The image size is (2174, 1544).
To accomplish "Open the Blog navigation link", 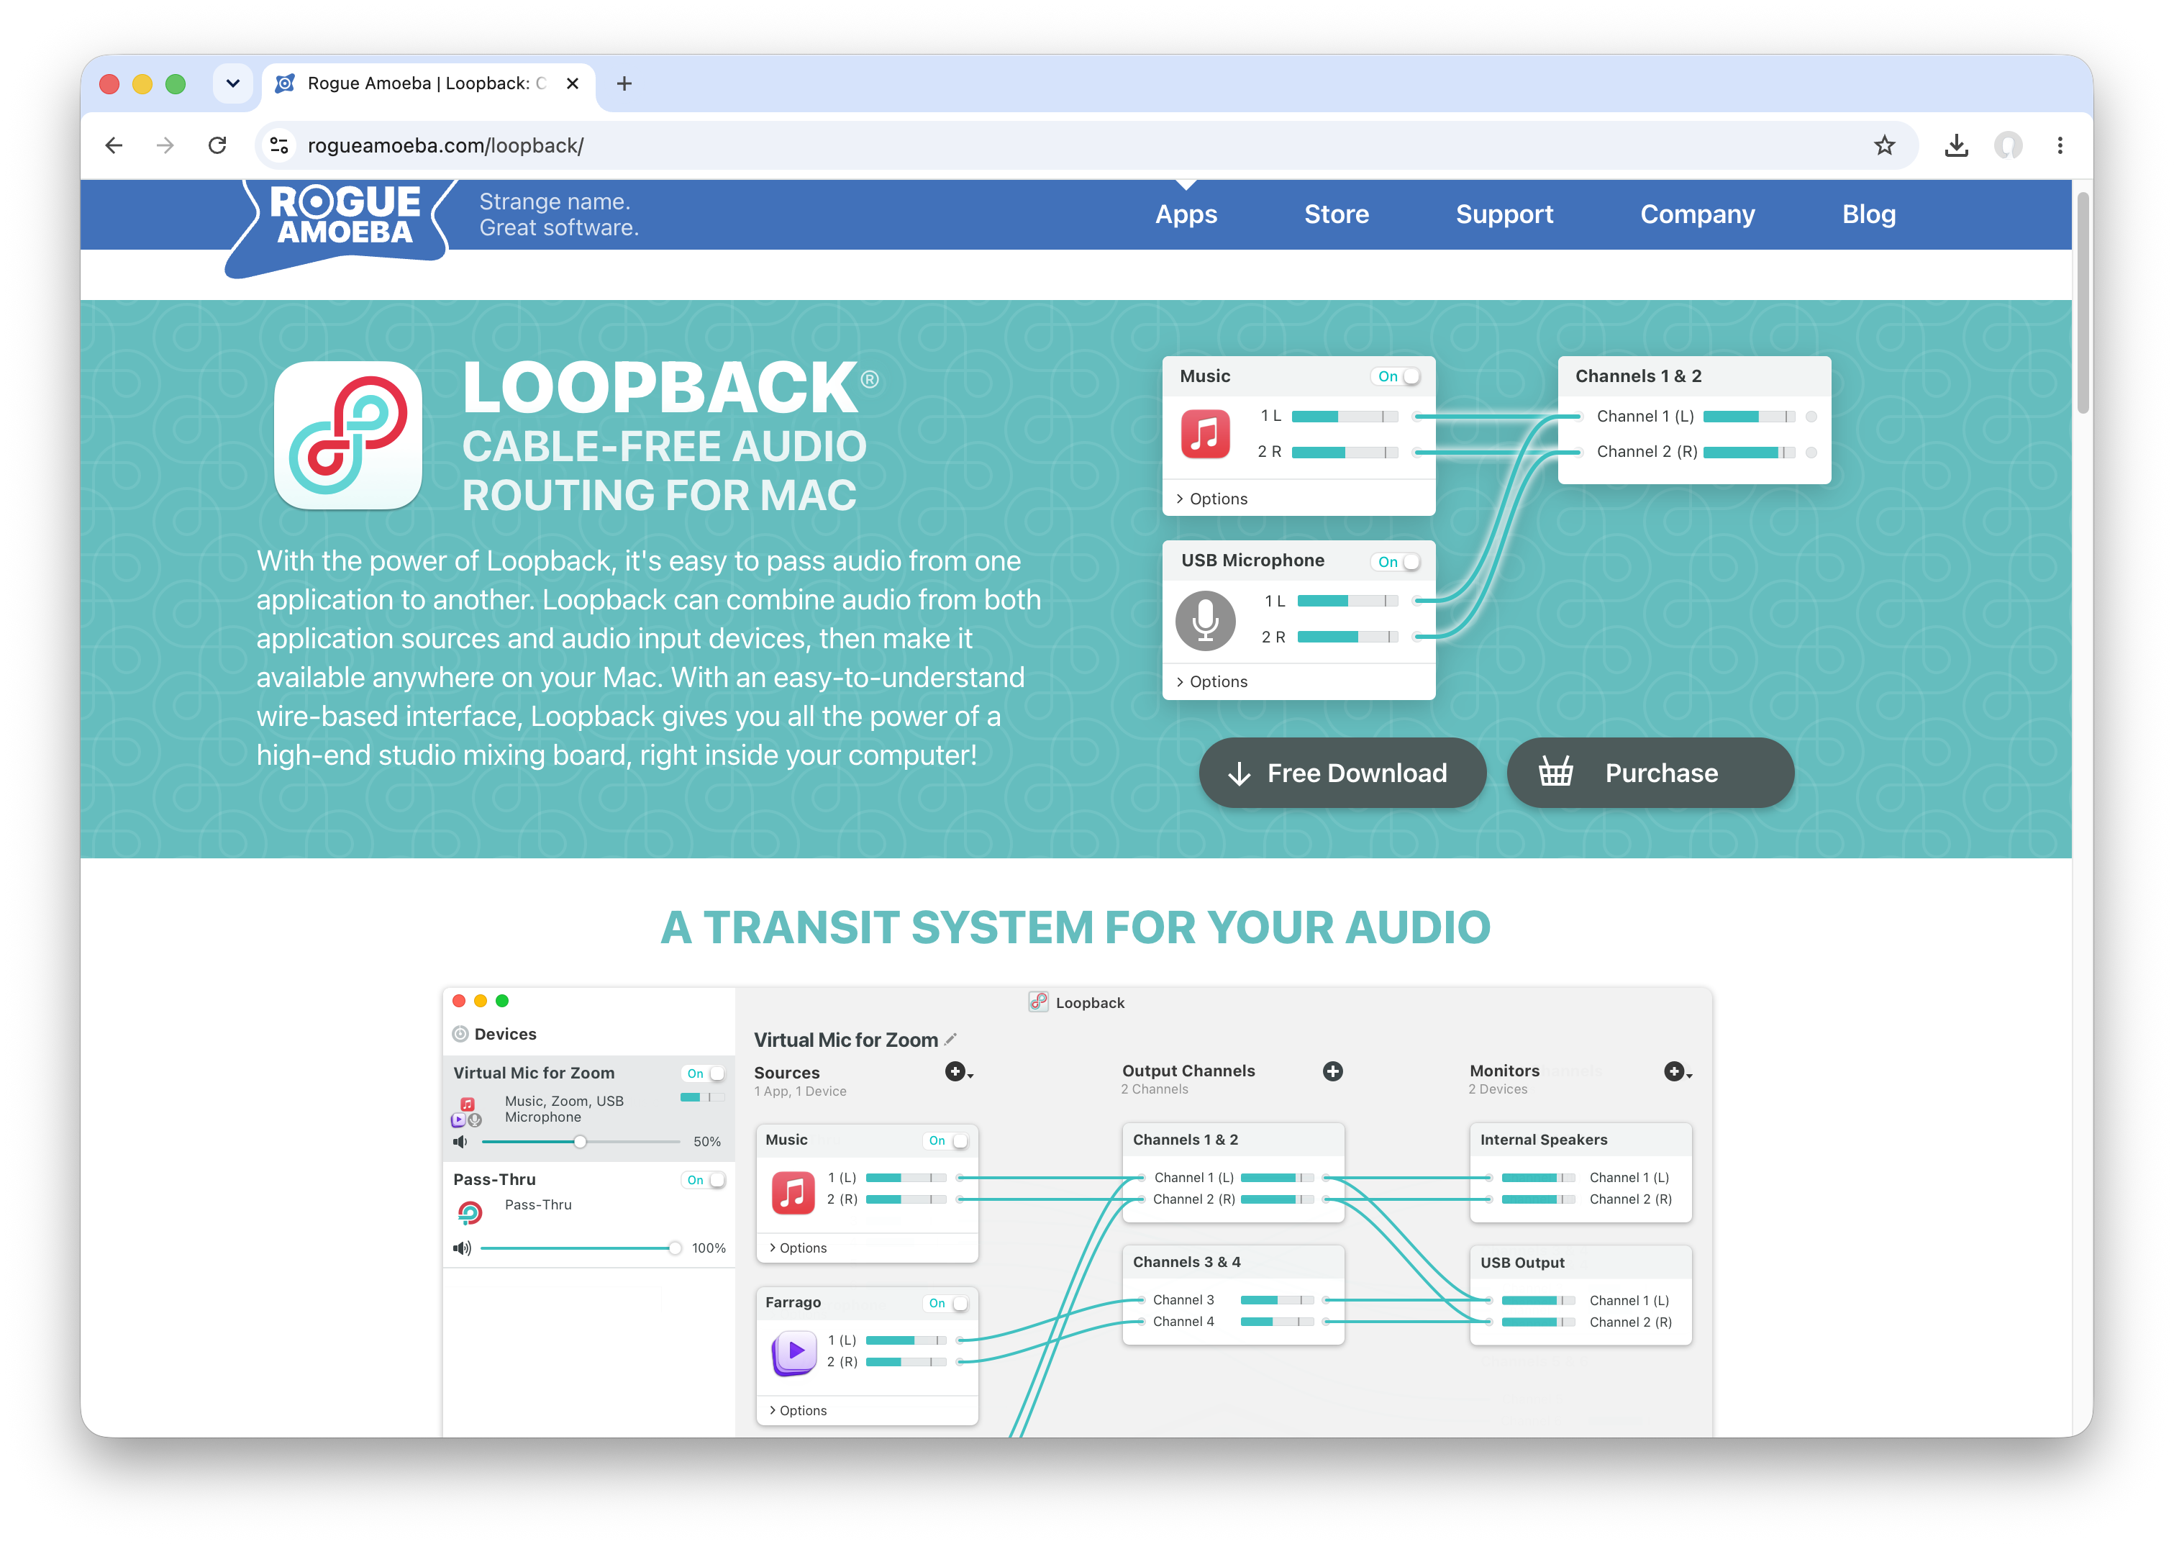I will [x=1868, y=215].
